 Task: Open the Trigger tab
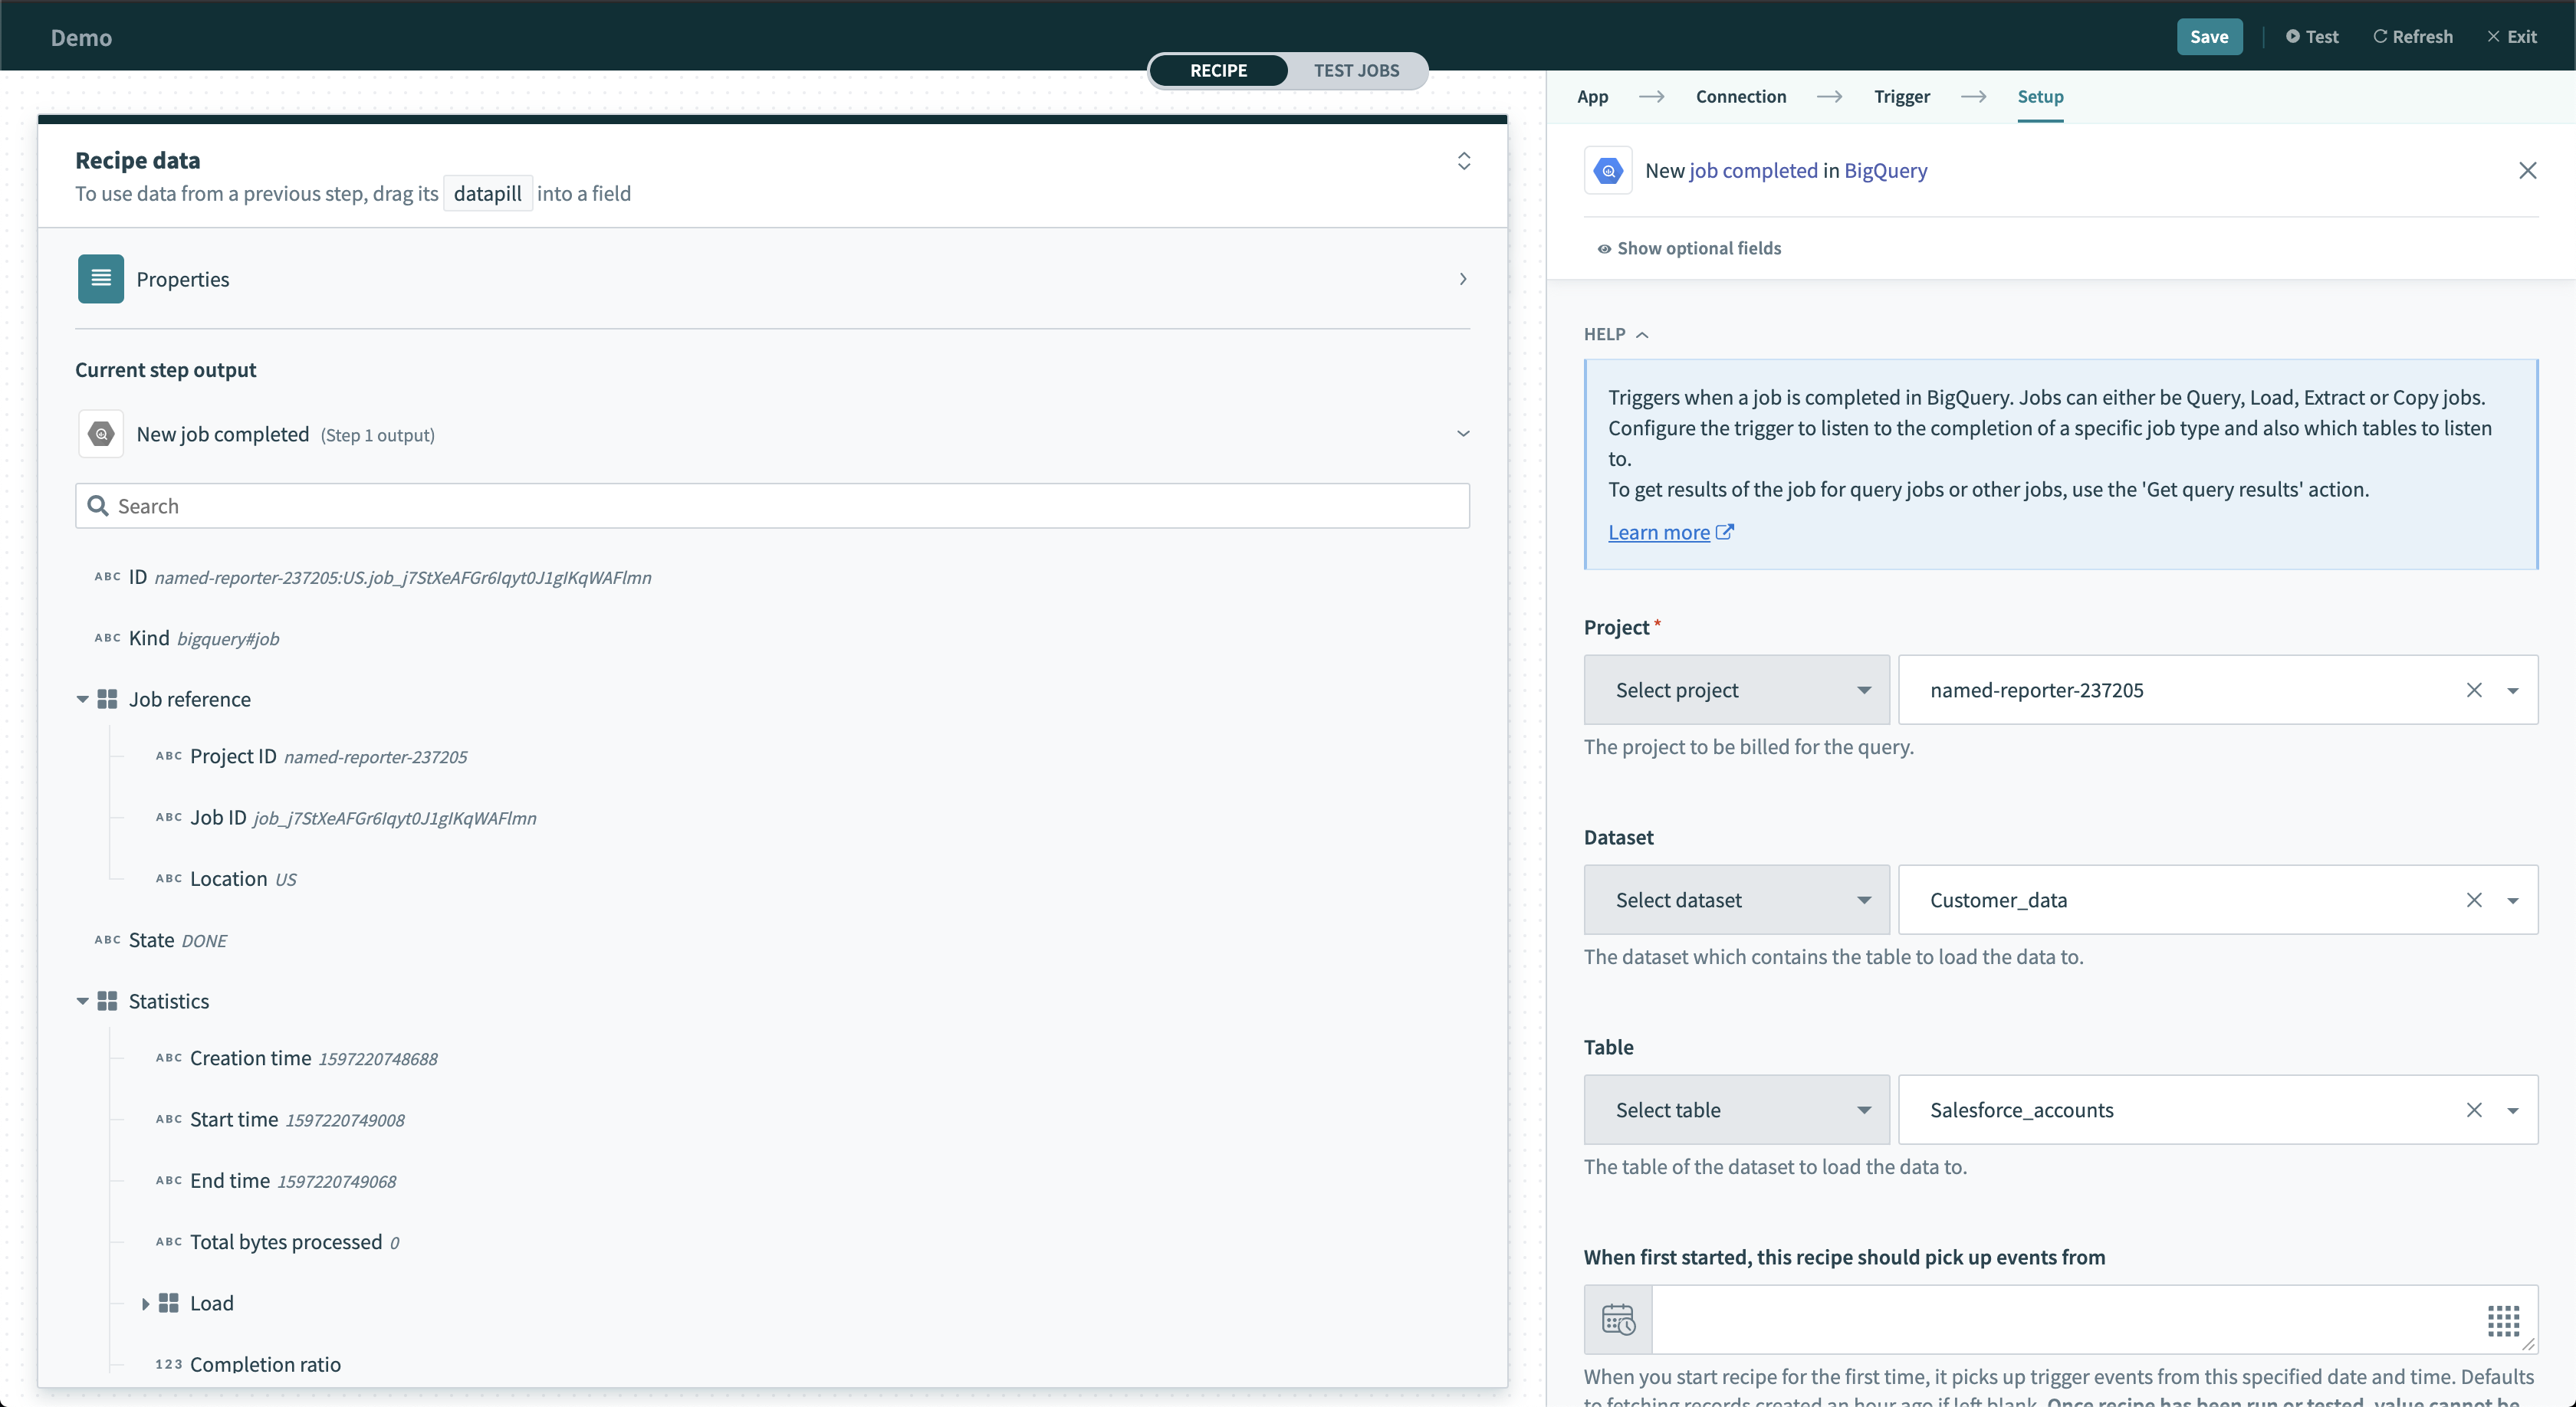click(x=1901, y=97)
